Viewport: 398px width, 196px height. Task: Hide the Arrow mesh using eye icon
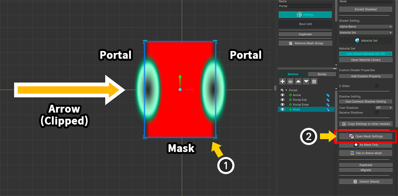pos(283,95)
